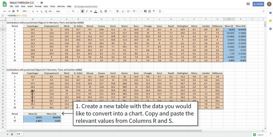Open the Tools menu
The width and height of the screenshot is (273, 137).
tap(53, 6)
